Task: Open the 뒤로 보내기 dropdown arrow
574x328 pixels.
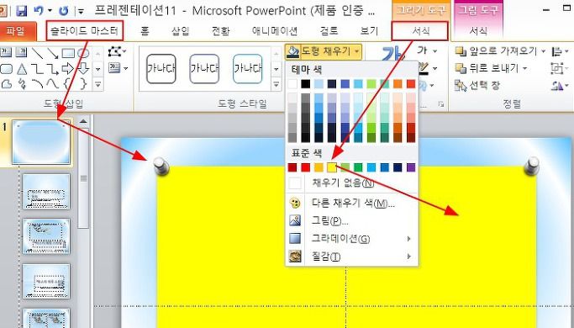Action: pos(525,68)
